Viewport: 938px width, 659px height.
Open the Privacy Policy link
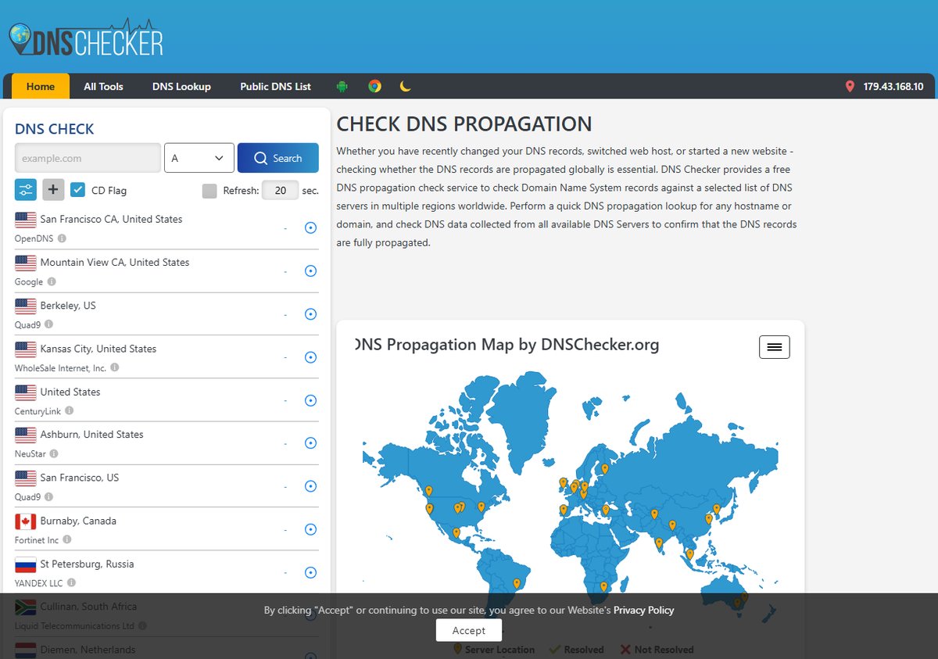(643, 610)
